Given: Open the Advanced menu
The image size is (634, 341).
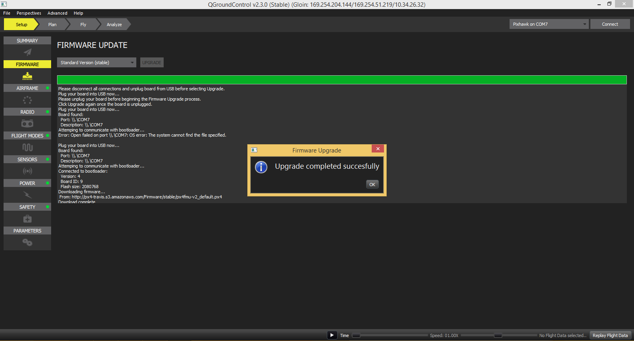Looking at the screenshot, I should click(57, 13).
